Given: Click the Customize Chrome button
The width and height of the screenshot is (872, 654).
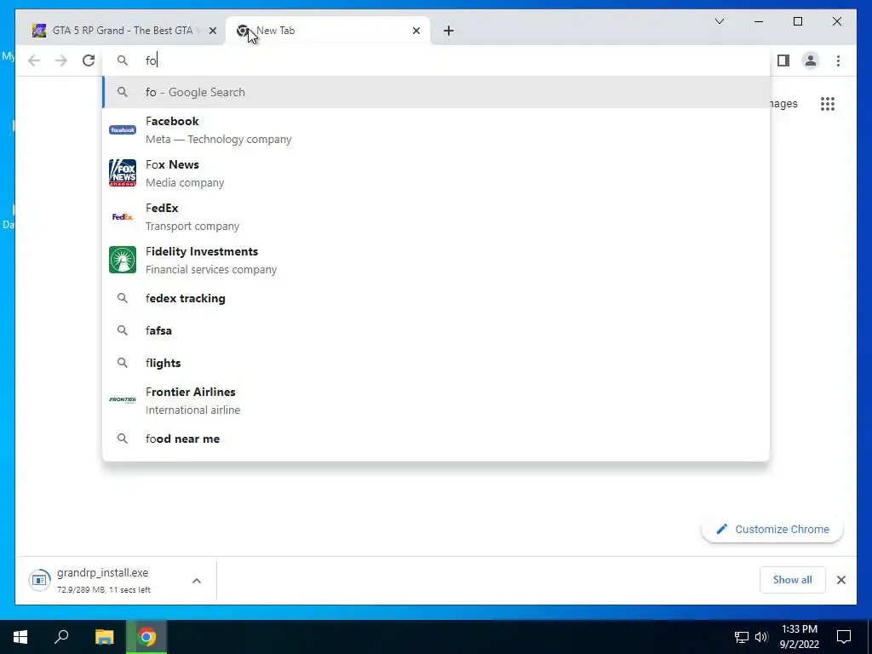Looking at the screenshot, I should click(772, 530).
